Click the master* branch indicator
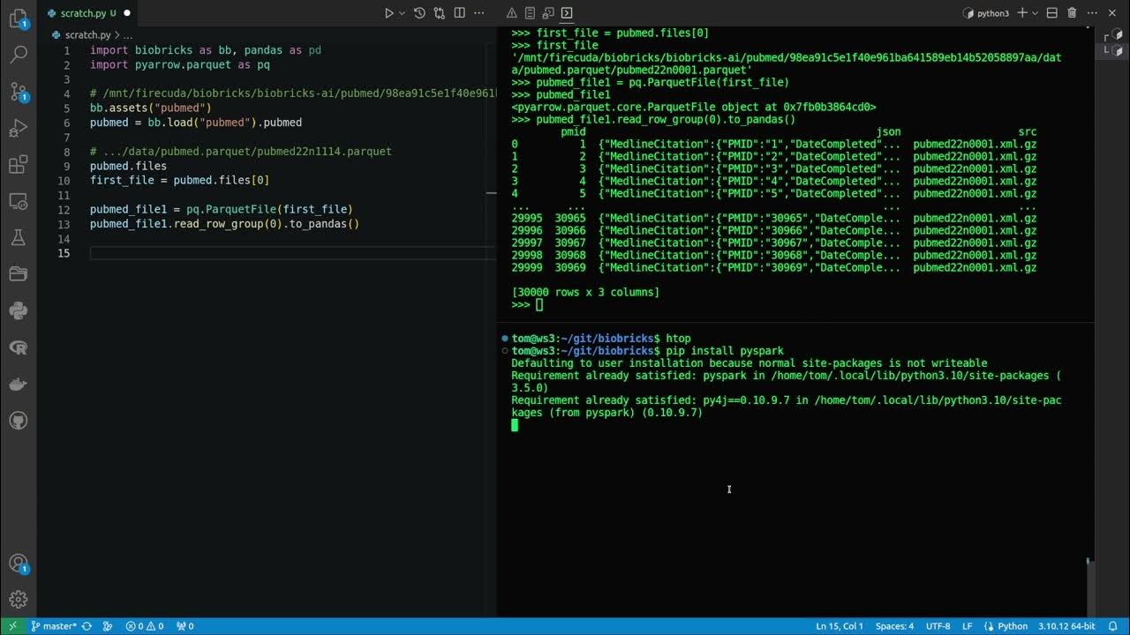The image size is (1130, 635). (x=53, y=626)
